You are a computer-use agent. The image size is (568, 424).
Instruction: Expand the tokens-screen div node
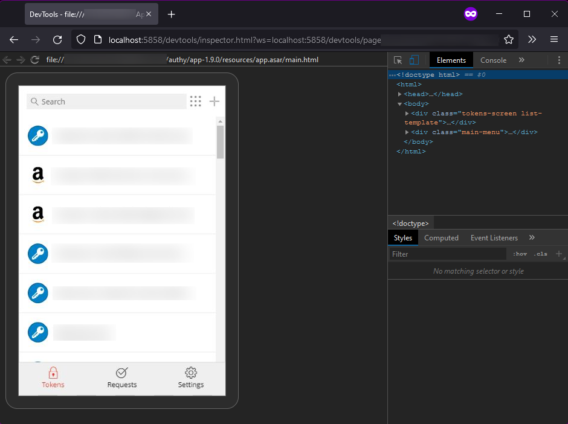tap(407, 114)
